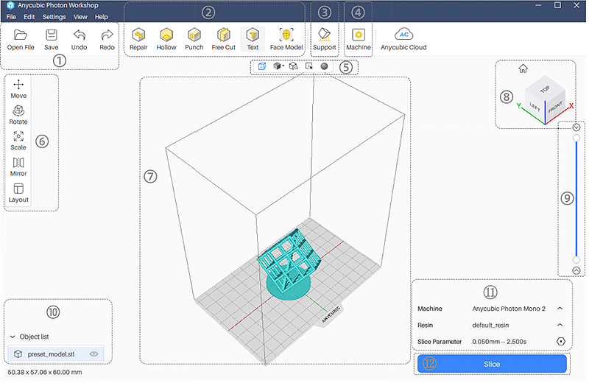
Task: Click top handle of layer slider
Action: pyautogui.click(x=576, y=138)
